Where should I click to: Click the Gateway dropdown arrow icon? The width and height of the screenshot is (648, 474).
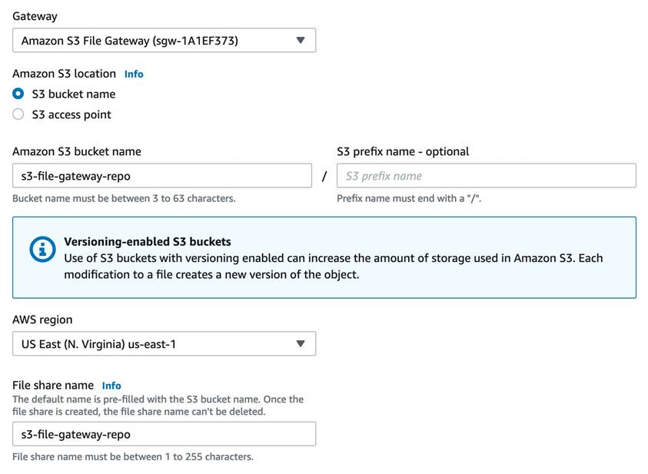pos(301,41)
